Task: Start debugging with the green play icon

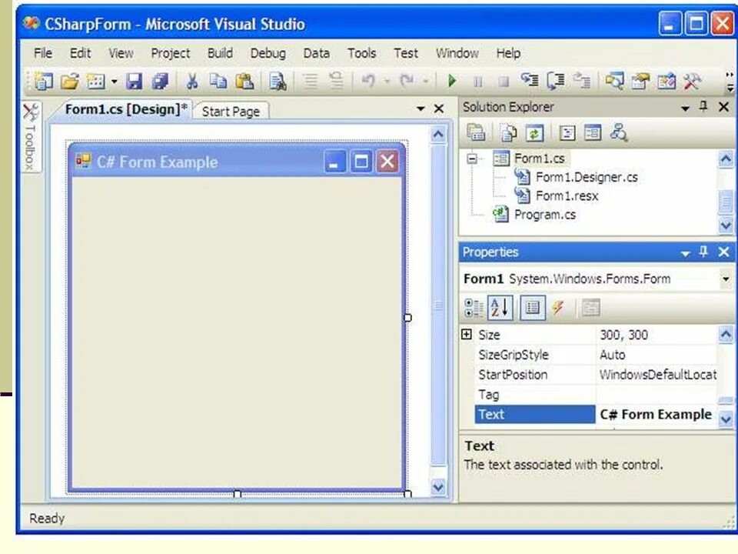Action: click(x=452, y=81)
